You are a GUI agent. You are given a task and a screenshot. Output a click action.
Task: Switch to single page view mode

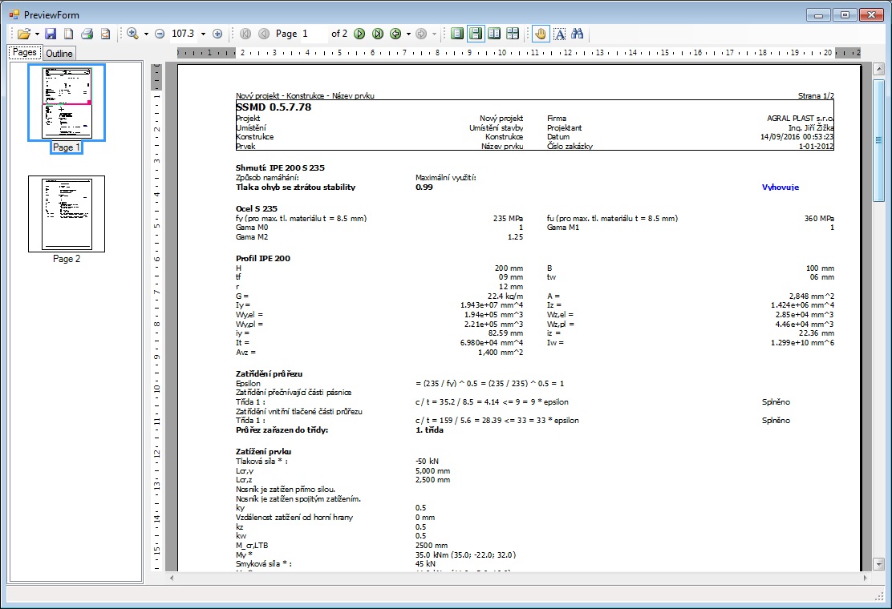pyautogui.click(x=456, y=34)
